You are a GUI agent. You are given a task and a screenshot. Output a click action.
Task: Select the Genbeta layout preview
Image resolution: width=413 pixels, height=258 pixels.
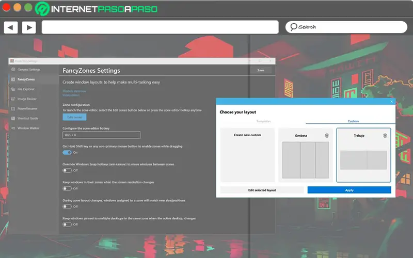pyautogui.click(x=306, y=160)
